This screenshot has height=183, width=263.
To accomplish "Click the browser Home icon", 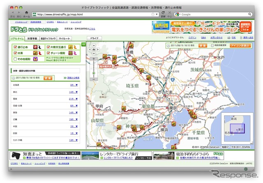I will pyautogui.click(x=26, y=13).
